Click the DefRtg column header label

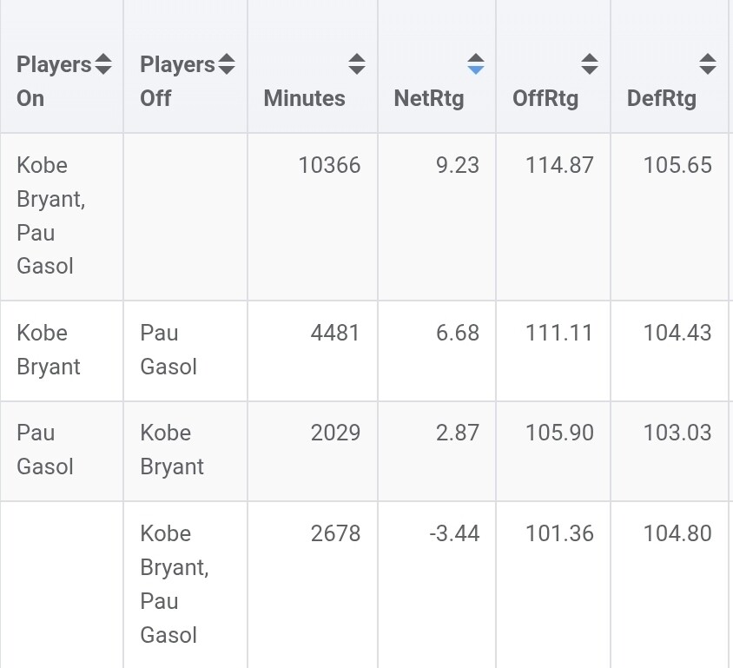662,99
